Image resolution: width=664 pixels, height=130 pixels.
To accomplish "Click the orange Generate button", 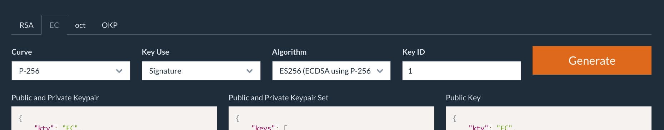I will tap(592, 60).
